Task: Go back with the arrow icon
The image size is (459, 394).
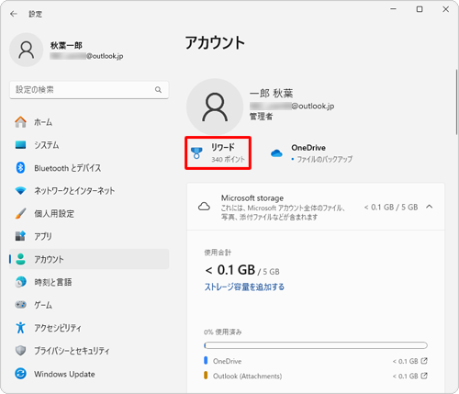Action: (x=14, y=14)
